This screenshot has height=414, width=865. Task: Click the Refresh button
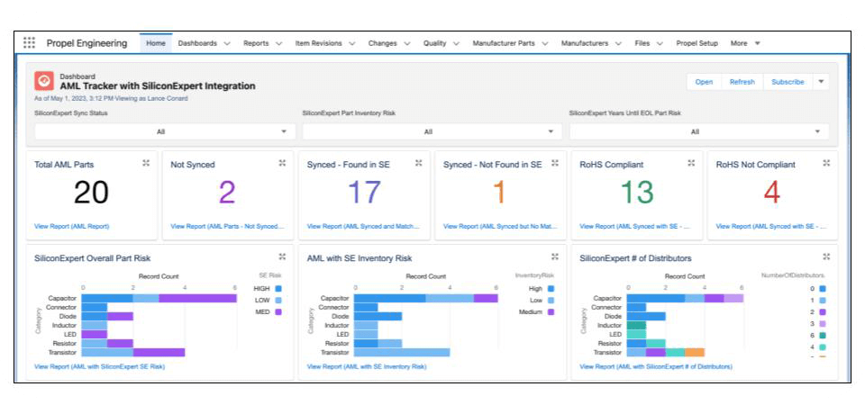742,82
